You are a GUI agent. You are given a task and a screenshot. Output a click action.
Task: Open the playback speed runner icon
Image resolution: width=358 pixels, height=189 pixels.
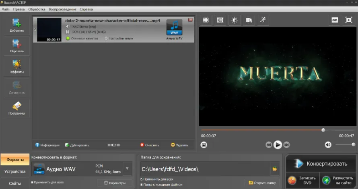coord(263,20)
